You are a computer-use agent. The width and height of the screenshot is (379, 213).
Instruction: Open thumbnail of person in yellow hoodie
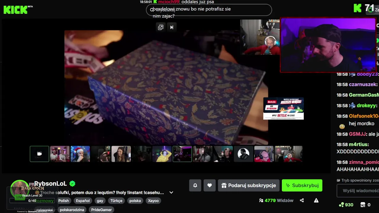(x=162, y=154)
